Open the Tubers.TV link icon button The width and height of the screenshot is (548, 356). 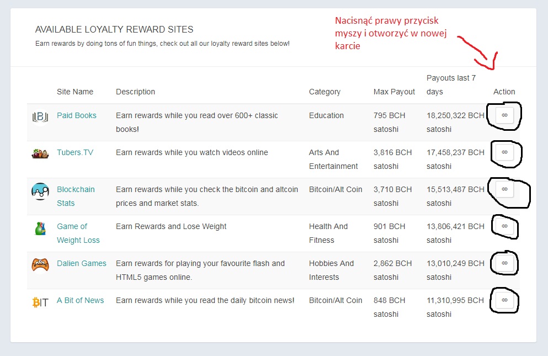504,152
